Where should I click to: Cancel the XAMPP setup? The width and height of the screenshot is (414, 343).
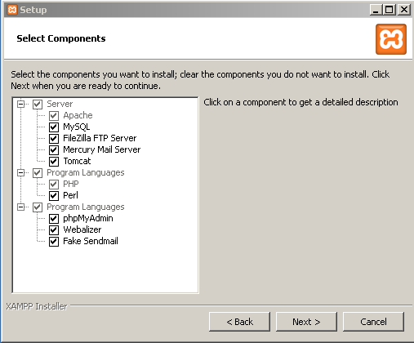(x=373, y=322)
